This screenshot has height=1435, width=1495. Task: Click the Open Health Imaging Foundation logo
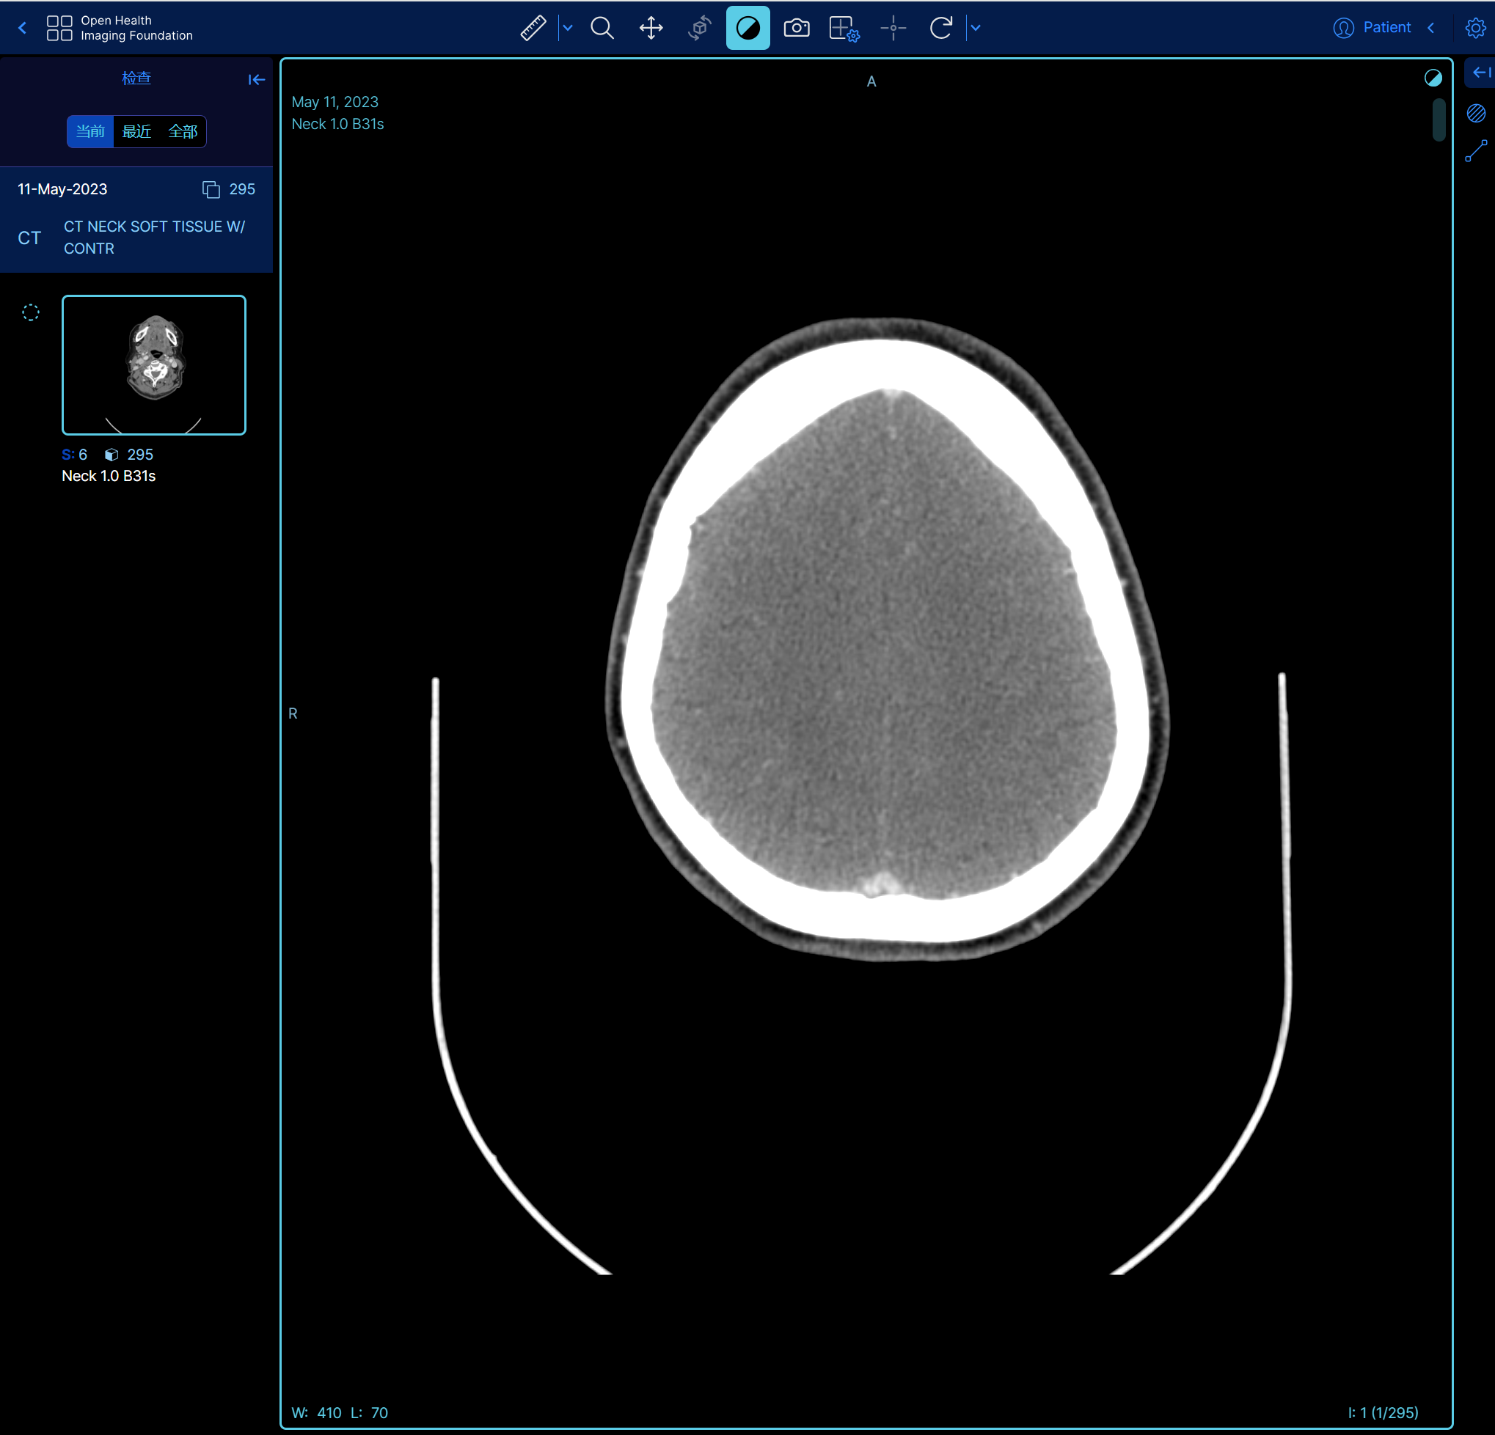120,28
